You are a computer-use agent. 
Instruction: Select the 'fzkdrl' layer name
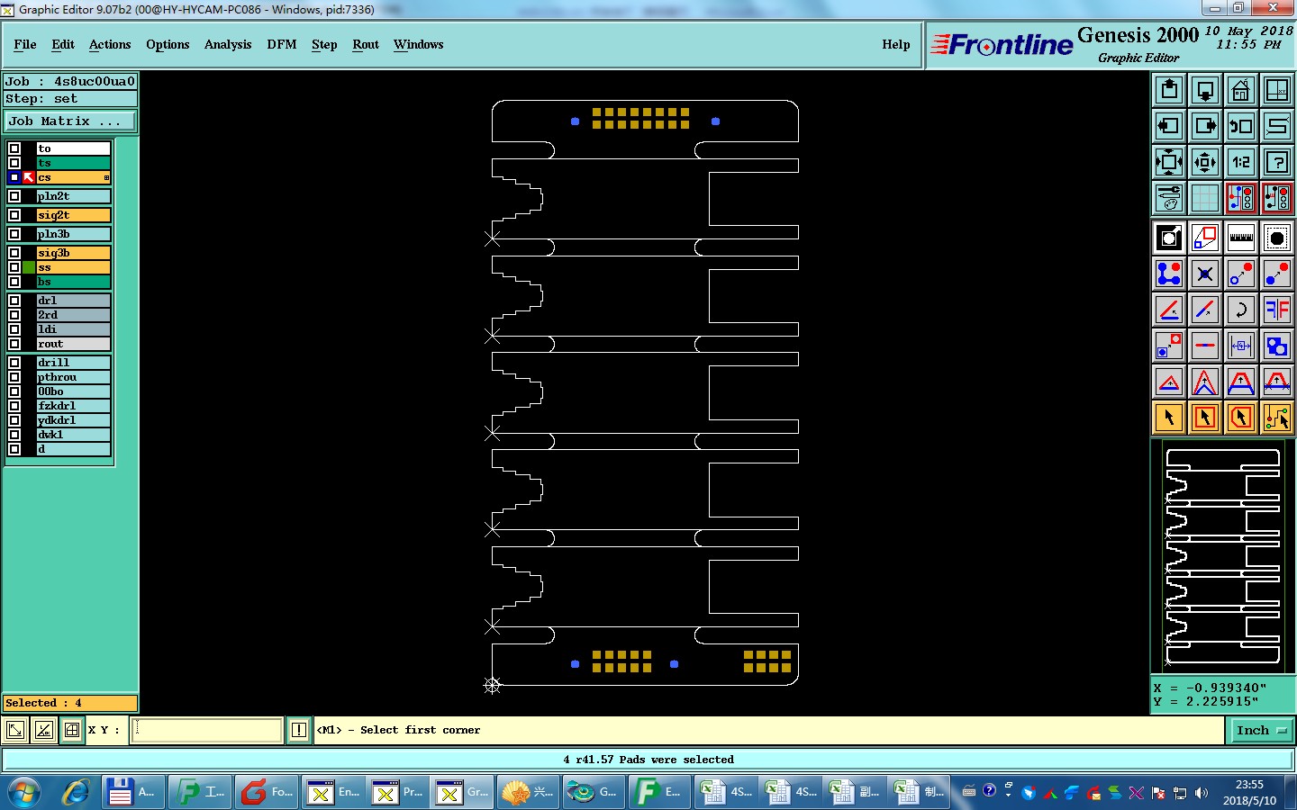[73, 406]
